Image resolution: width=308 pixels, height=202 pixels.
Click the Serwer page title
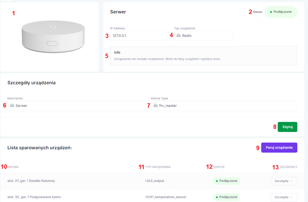[x=118, y=12]
